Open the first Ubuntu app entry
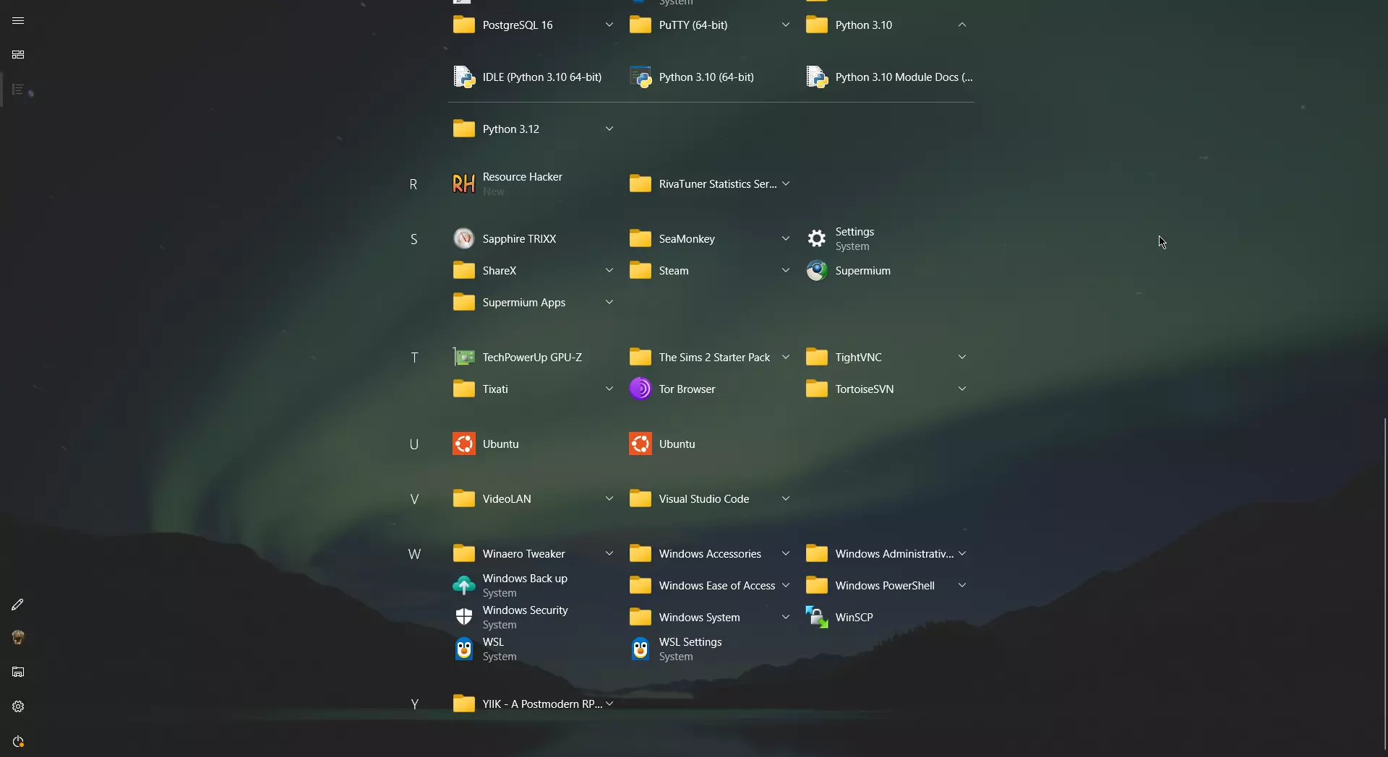Screen dimensions: 1388x757 [534, 444]
